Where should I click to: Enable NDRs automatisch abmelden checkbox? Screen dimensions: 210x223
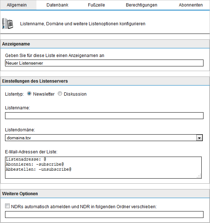pos(7,206)
